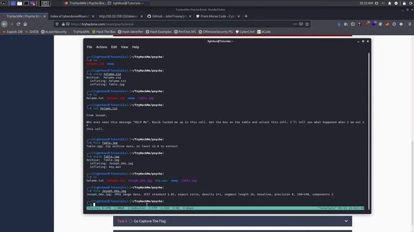Open terminal Help menu
This screenshot has width=414, height=232.
135,47
